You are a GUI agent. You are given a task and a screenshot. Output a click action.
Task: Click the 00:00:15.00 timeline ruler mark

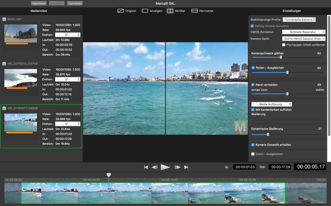[x=247, y=180]
